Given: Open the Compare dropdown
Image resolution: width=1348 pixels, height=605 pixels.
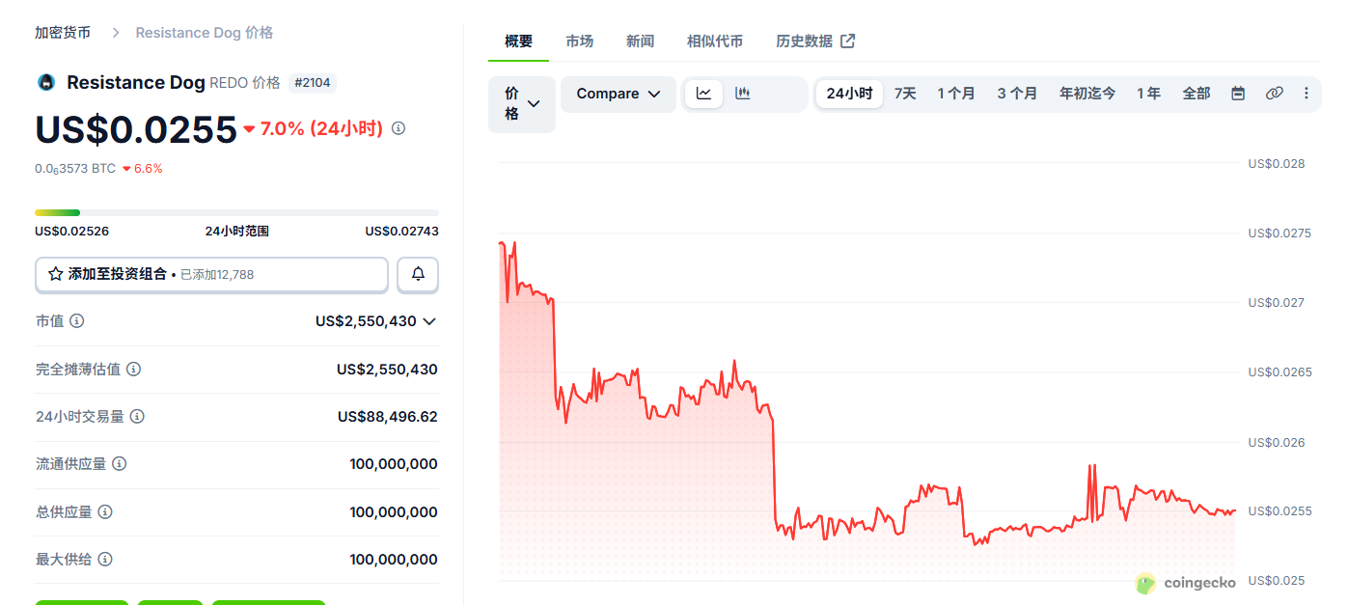Looking at the screenshot, I should (619, 94).
